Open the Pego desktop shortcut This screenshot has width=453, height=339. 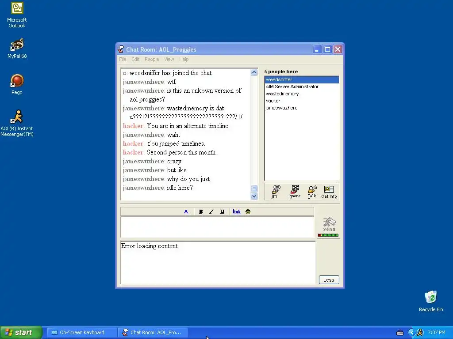(17, 84)
